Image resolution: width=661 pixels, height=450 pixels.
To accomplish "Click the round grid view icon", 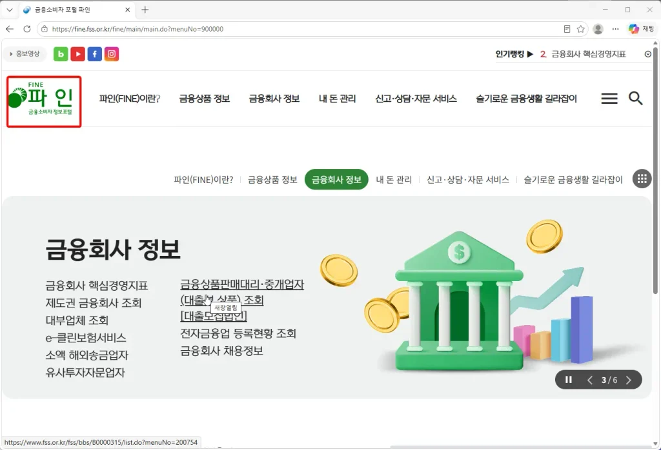I will pyautogui.click(x=642, y=179).
